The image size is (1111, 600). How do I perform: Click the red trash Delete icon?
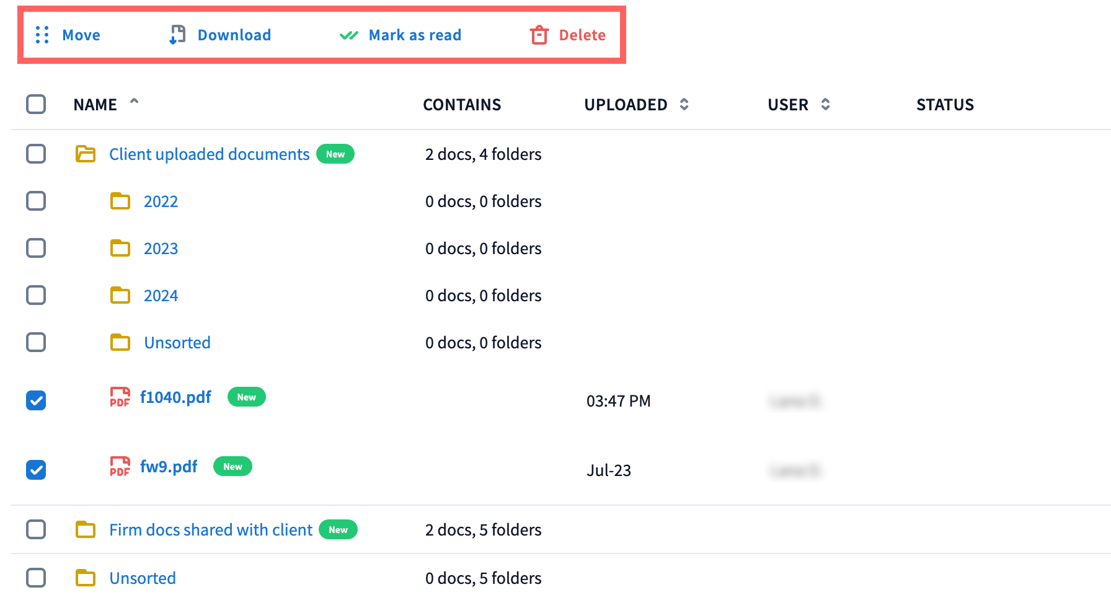pyautogui.click(x=539, y=35)
